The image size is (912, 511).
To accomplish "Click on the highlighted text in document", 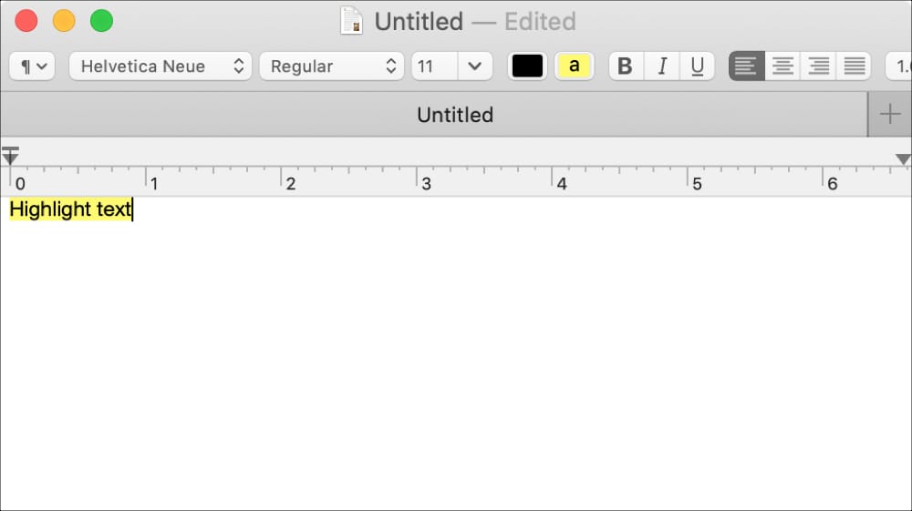I will (71, 210).
